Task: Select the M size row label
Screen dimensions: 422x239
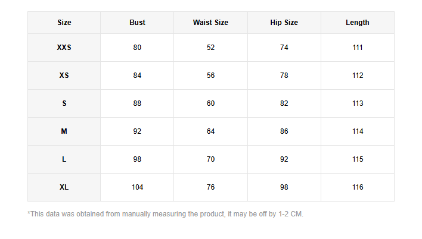Action: pos(64,131)
